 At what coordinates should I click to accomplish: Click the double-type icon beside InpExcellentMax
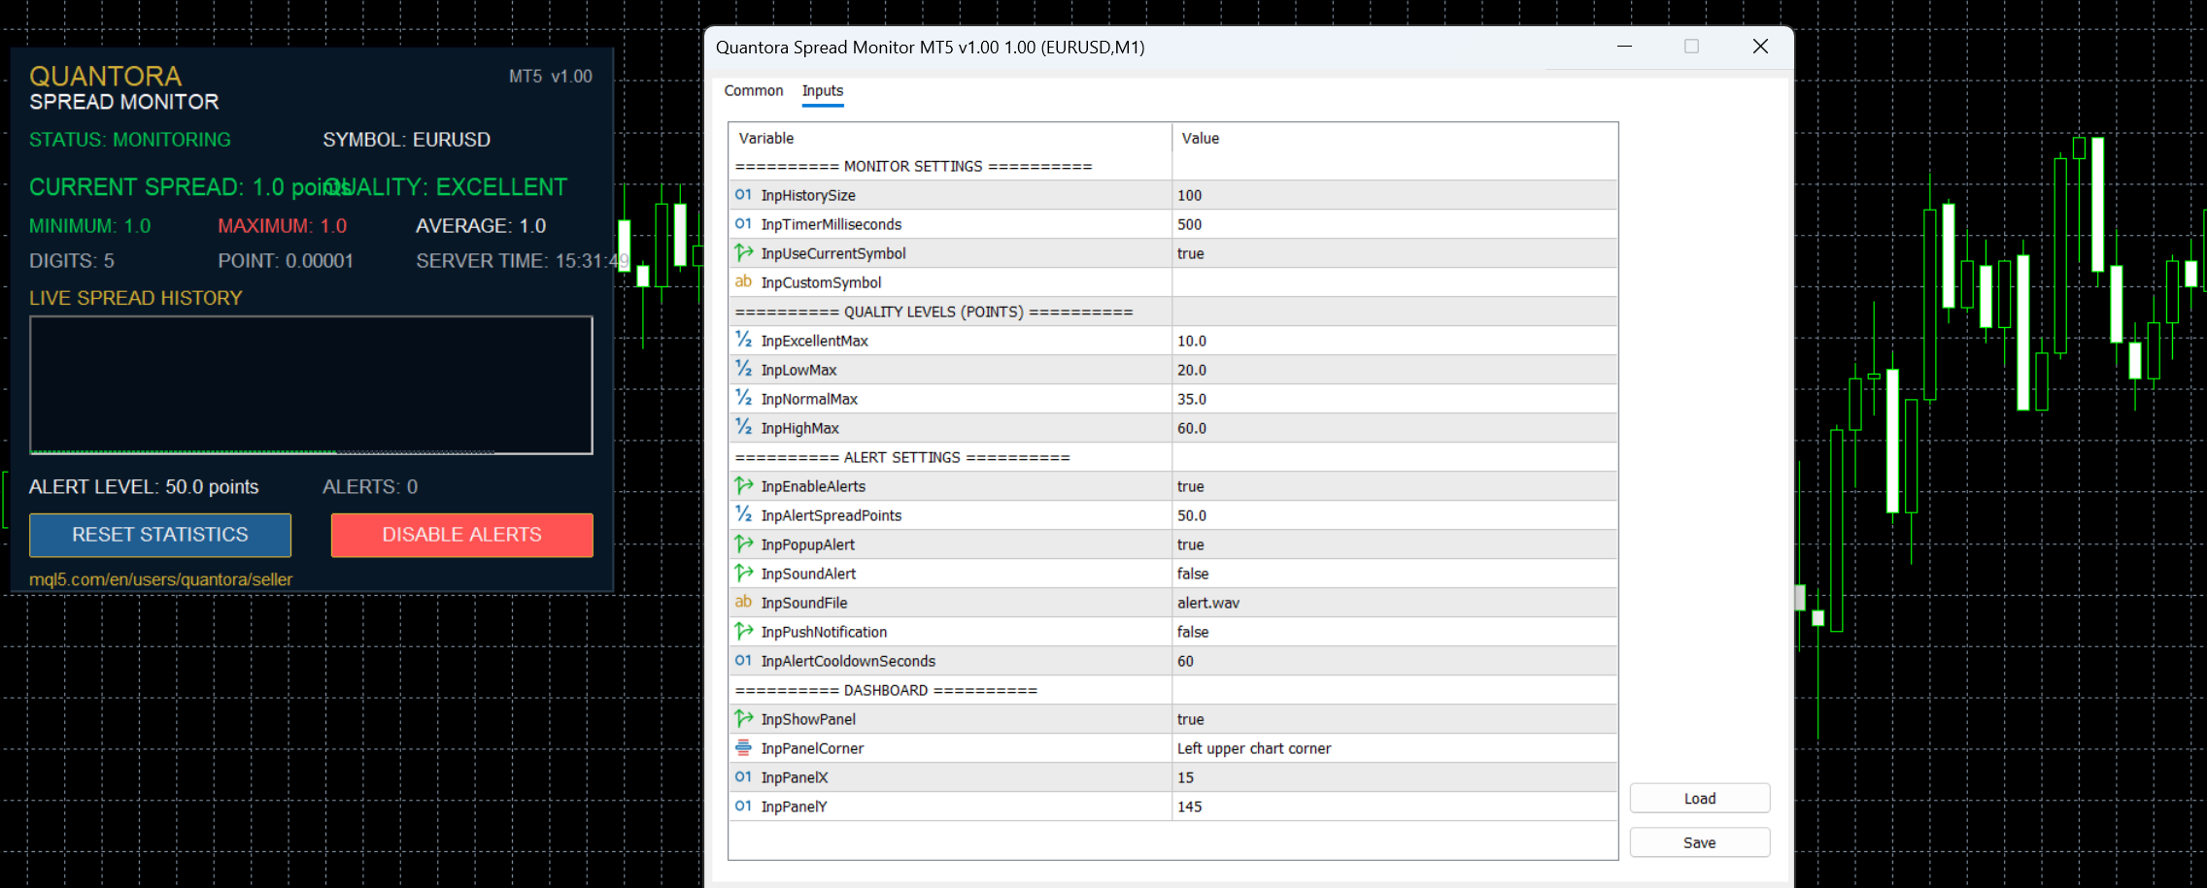point(743,341)
